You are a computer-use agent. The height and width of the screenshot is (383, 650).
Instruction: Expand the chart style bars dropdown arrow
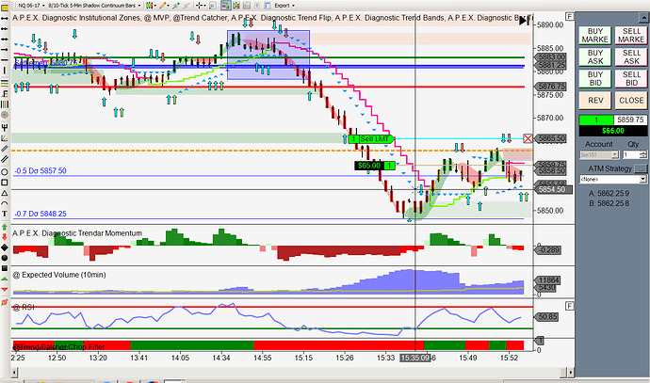(x=154, y=6)
